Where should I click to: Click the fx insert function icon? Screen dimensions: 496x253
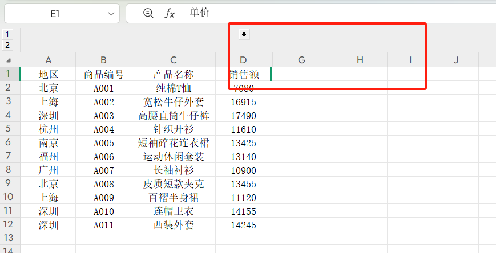170,13
